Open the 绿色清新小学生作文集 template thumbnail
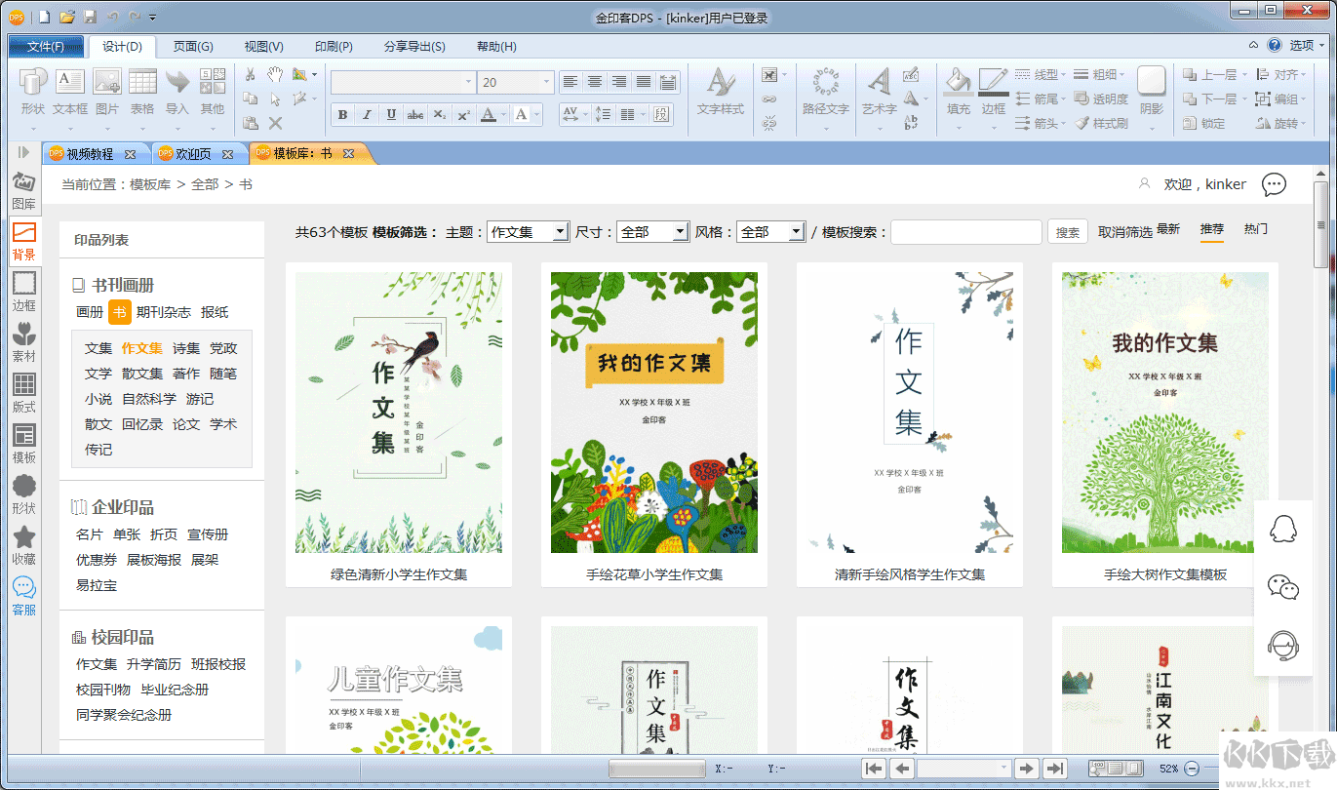 (399, 413)
